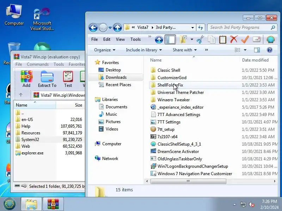
Task: Click the Add button in WinRAR
Action: click(x=26, y=79)
